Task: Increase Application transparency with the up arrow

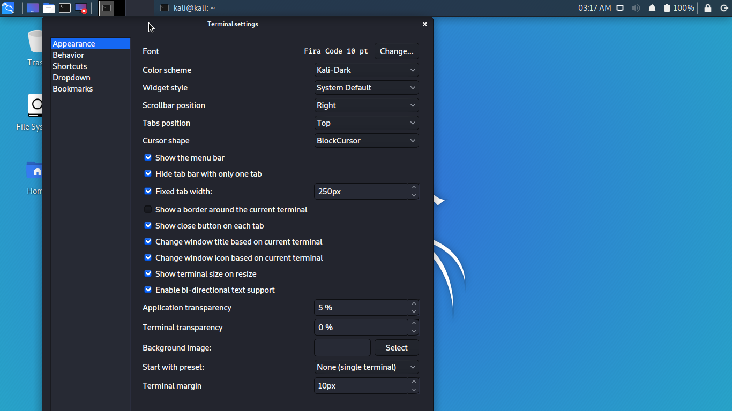Action: [414, 304]
